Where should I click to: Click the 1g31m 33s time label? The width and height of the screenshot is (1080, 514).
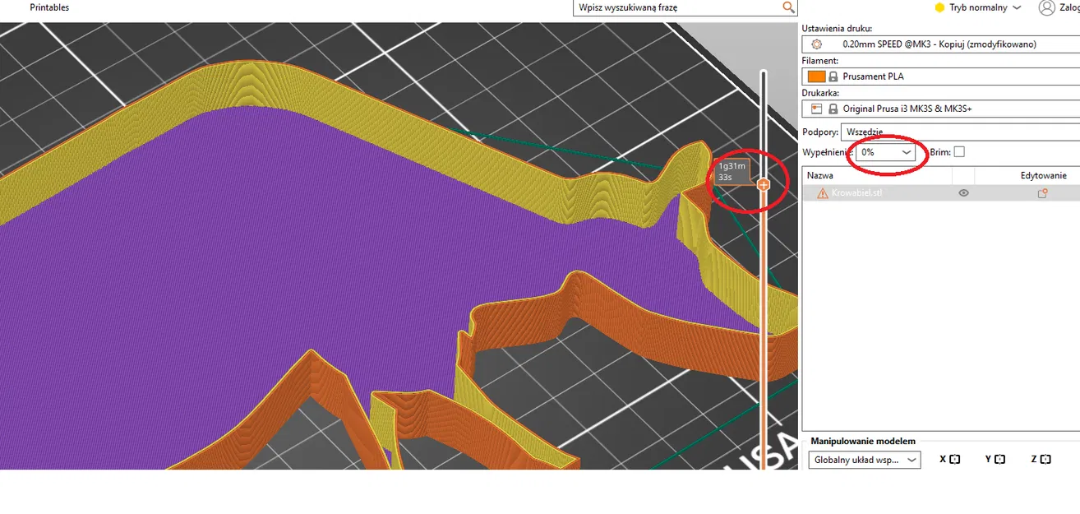point(732,172)
